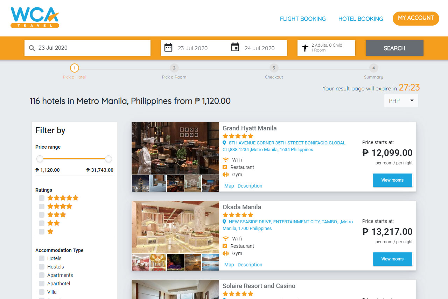Click Okada Manila Restaurant icon
448x299 pixels.
pos(225,246)
